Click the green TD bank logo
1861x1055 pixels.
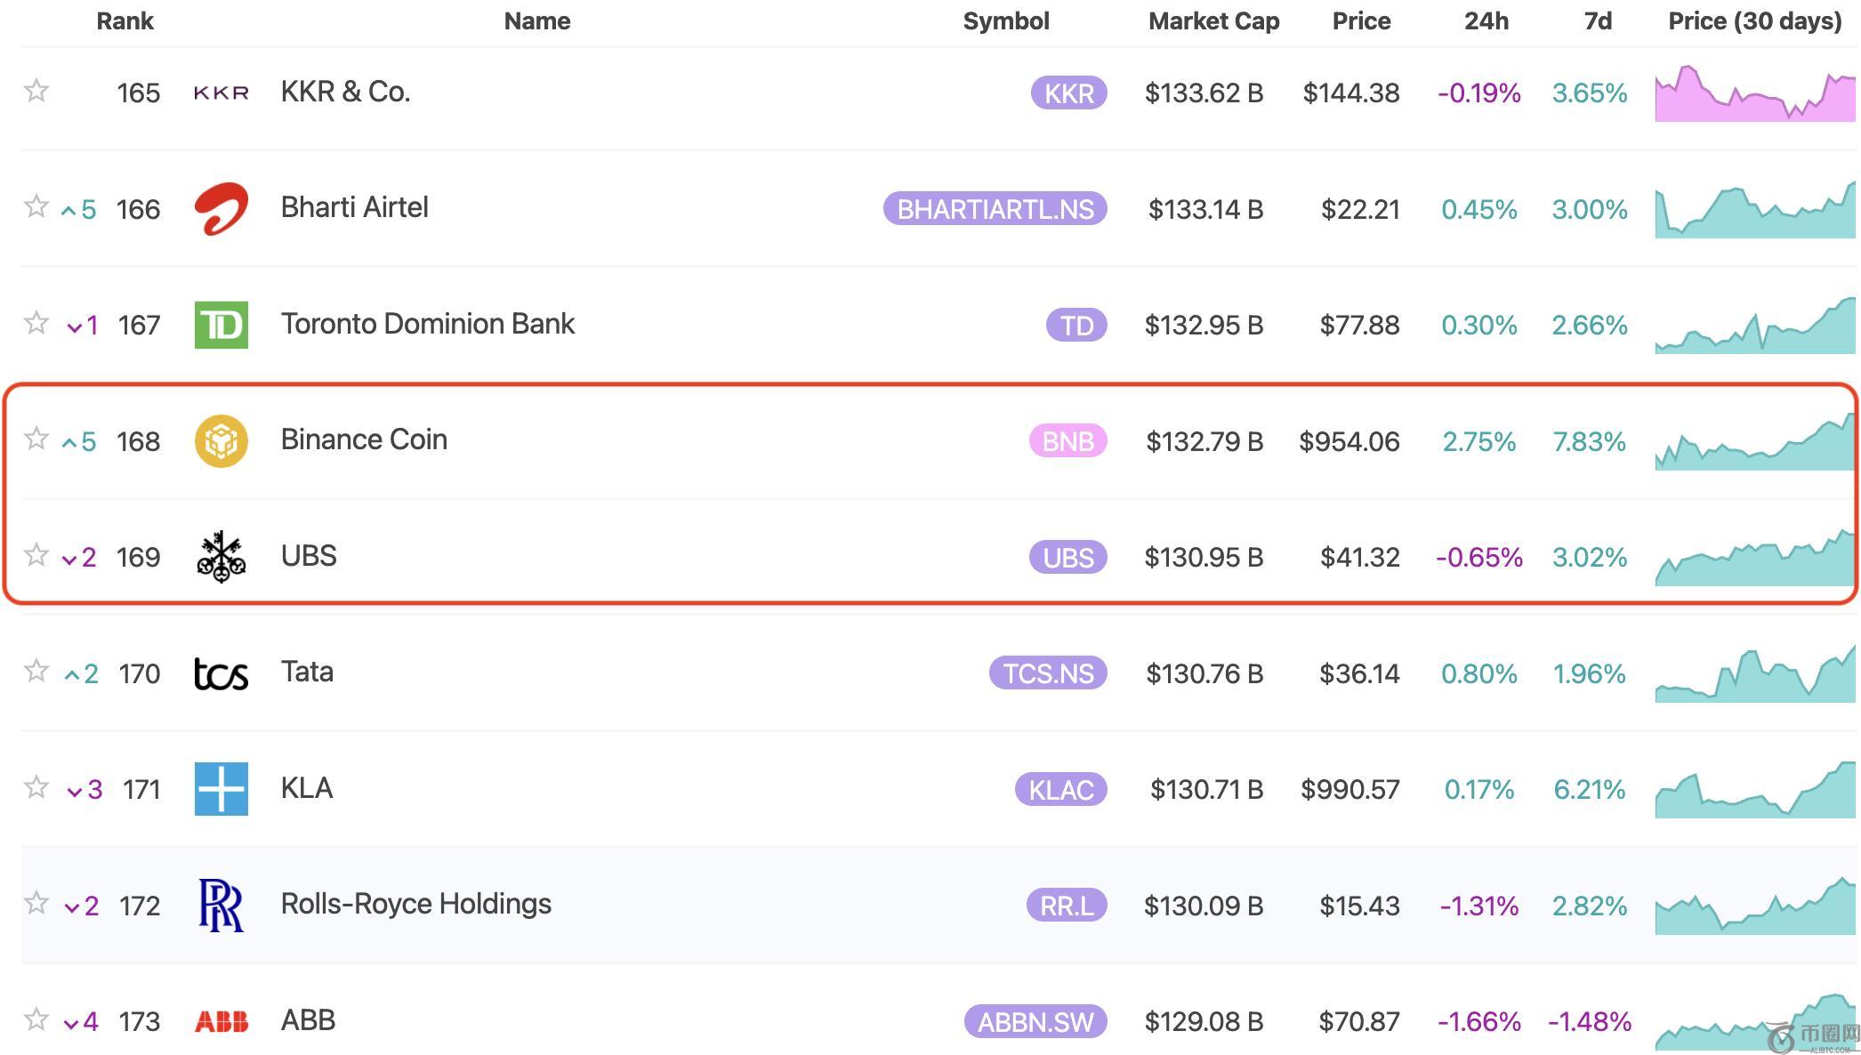tap(221, 325)
